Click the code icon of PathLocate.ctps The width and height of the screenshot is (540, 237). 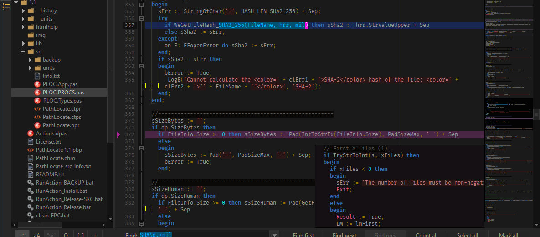[x=37, y=117]
